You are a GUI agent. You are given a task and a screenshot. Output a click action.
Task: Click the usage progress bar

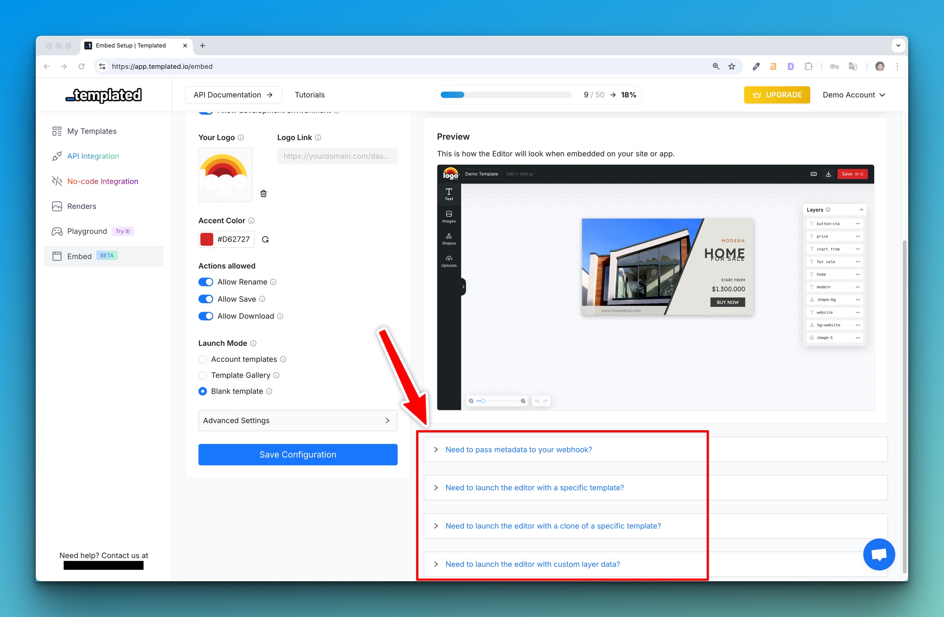tap(506, 95)
